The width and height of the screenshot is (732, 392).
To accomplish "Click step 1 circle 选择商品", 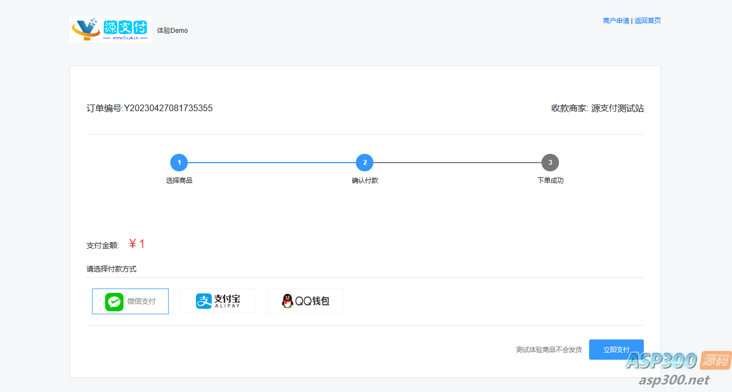I will [179, 163].
